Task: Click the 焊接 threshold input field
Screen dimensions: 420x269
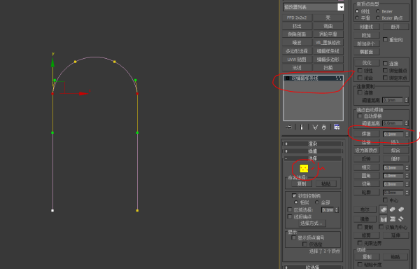Action: click(393, 134)
